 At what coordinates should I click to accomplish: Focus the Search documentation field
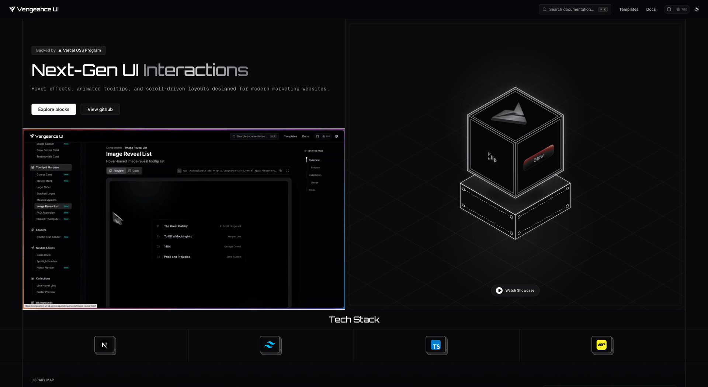(x=575, y=10)
